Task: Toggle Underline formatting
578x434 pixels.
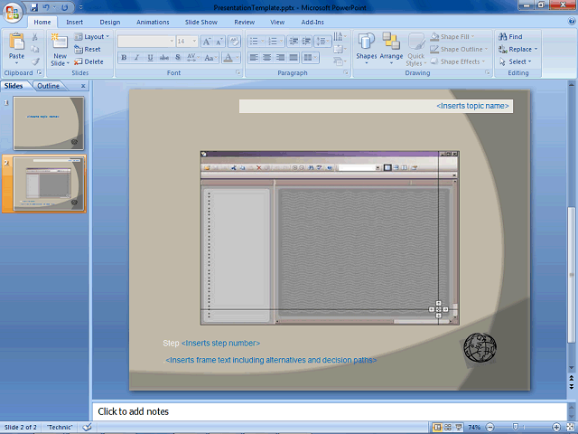Action: pyautogui.click(x=151, y=58)
